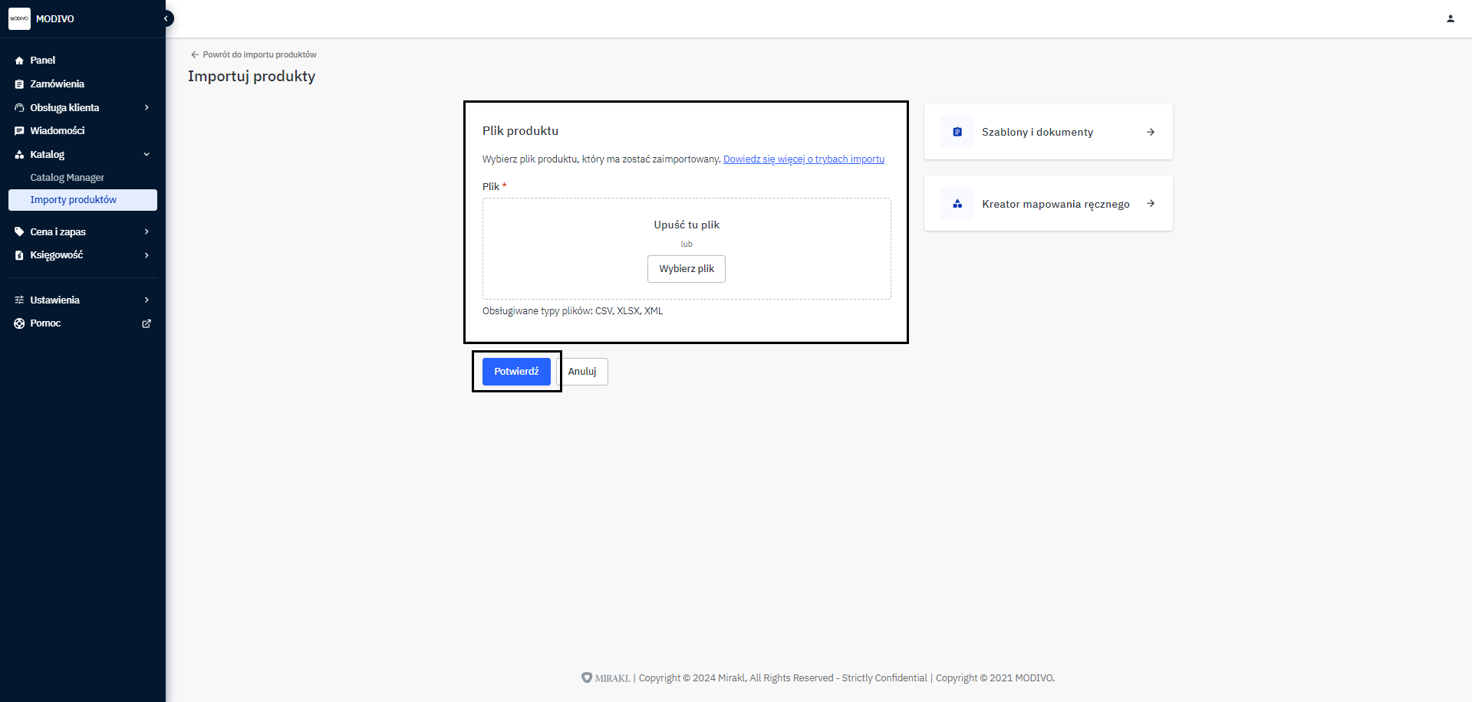1472x702 pixels.
Task: Click the MODIVO logo icon
Action: point(19,18)
